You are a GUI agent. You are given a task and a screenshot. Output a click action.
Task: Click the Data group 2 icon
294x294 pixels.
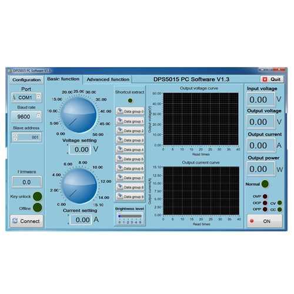tap(120, 130)
